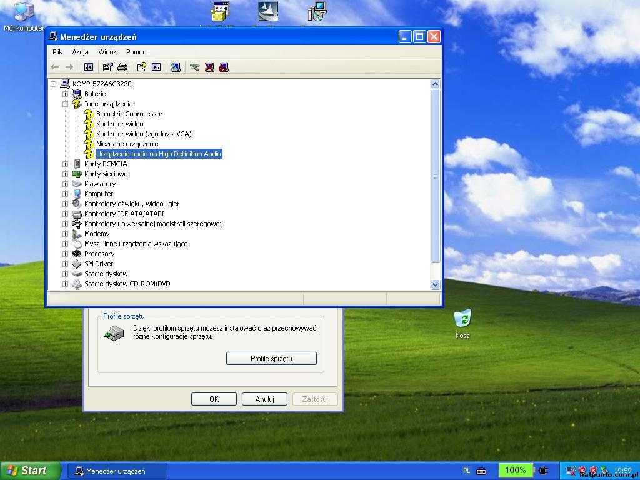Click the rightmost toolbar icon with red circle
Viewport: 640px width, 480px height.
224,67
